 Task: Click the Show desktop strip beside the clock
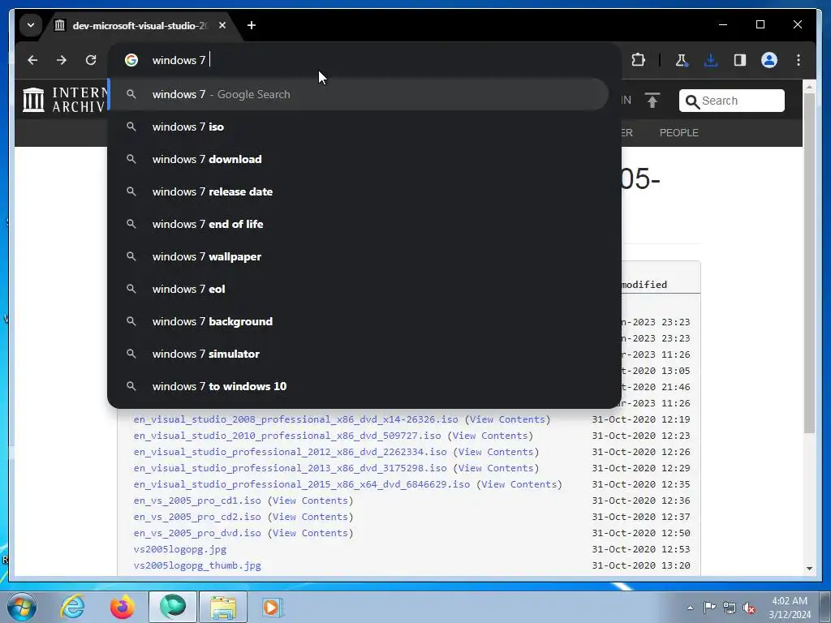825,607
